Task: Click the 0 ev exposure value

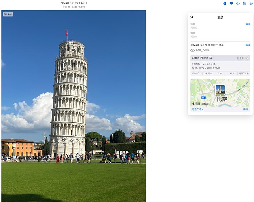Action: point(220,74)
